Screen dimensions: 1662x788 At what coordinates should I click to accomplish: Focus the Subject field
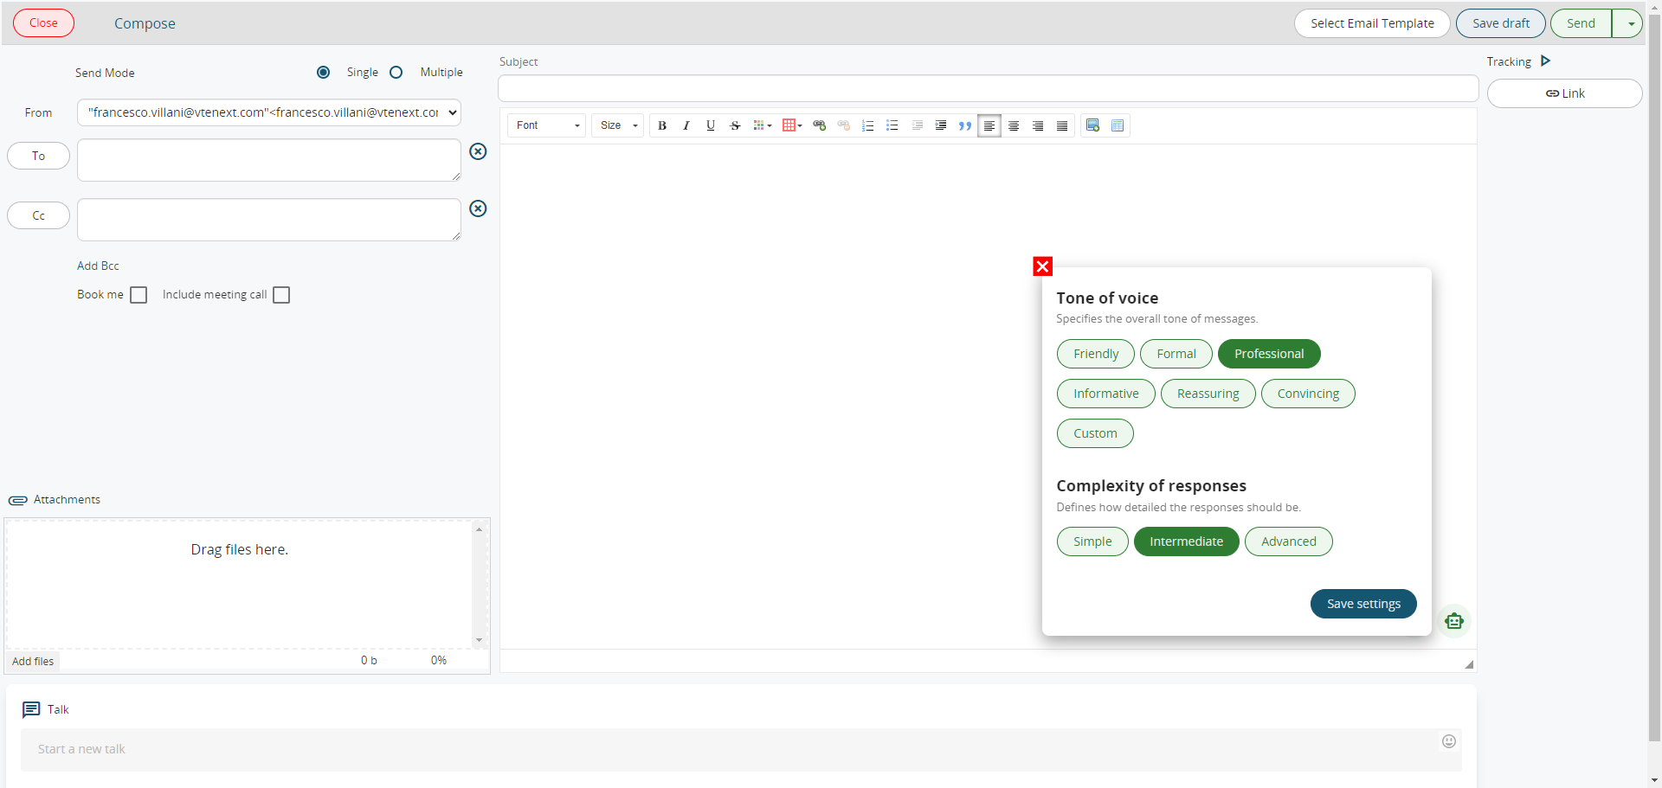click(988, 88)
